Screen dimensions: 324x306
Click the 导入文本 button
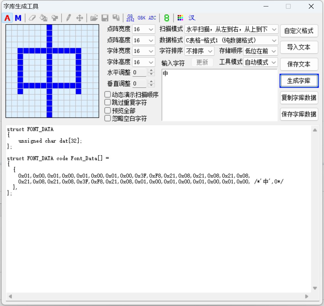(x=299, y=47)
